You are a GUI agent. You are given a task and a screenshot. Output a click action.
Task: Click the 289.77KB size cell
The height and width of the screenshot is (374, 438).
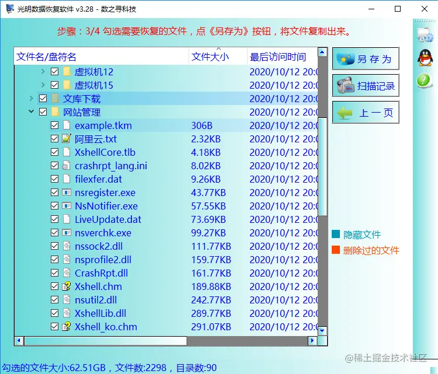[211, 313]
